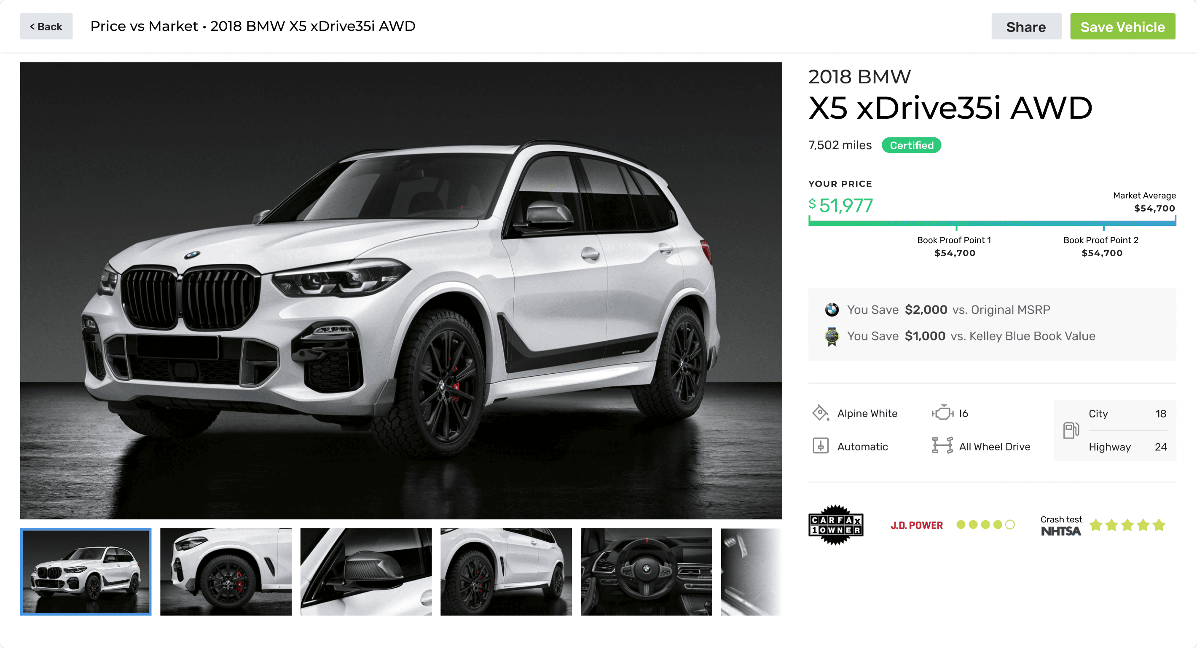Click the engine icon next to I6
The width and height of the screenshot is (1197, 648).
[942, 412]
